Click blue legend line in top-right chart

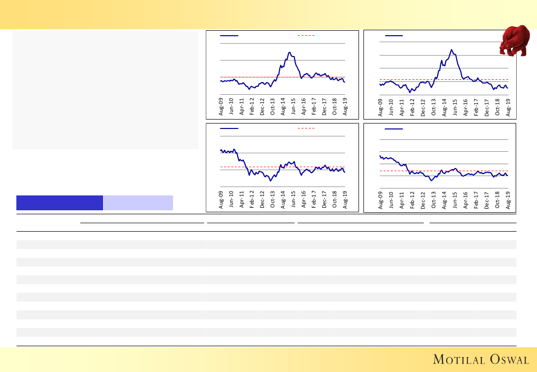tap(394, 36)
